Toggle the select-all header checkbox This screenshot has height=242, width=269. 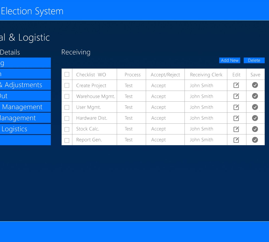(67, 74)
